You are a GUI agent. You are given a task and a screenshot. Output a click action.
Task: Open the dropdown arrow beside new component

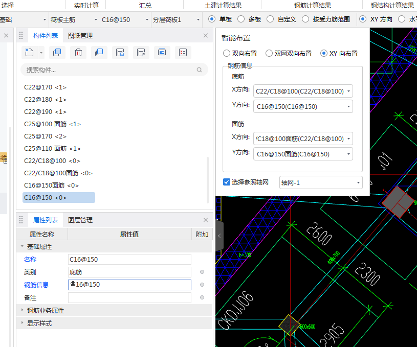pyautogui.click(x=41, y=53)
